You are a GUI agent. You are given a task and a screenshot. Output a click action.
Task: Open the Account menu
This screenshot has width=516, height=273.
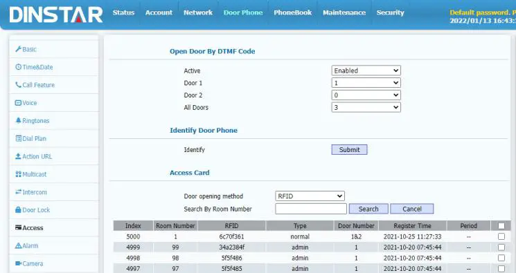pos(159,12)
